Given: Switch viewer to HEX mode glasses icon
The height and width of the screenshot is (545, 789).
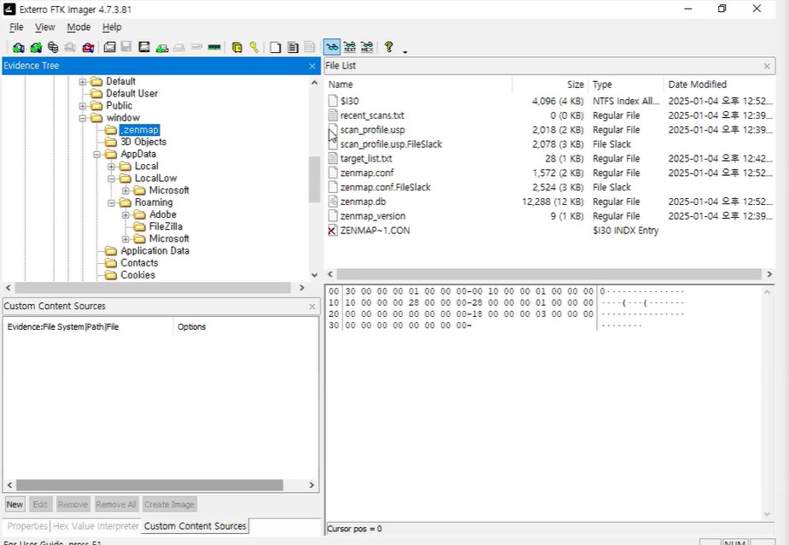Looking at the screenshot, I should pos(367,47).
